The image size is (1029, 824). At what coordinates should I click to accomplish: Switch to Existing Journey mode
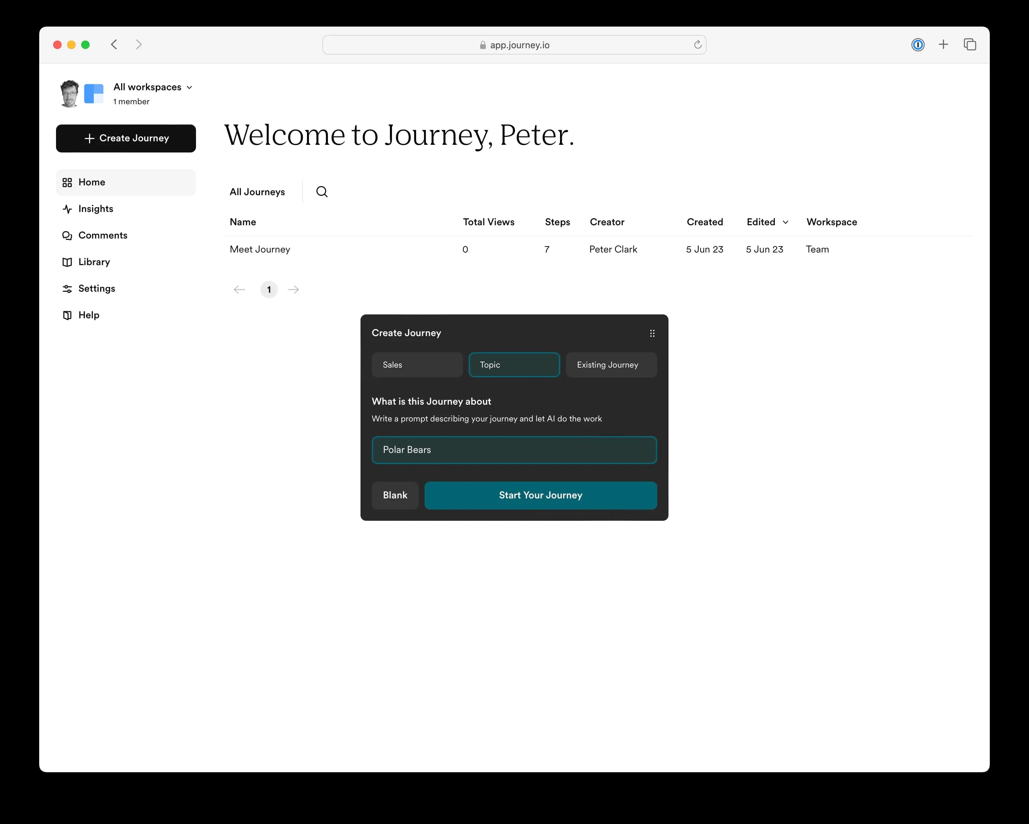611,364
